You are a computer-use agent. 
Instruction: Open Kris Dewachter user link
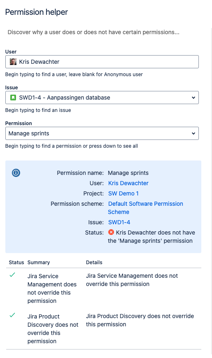(x=128, y=184)
